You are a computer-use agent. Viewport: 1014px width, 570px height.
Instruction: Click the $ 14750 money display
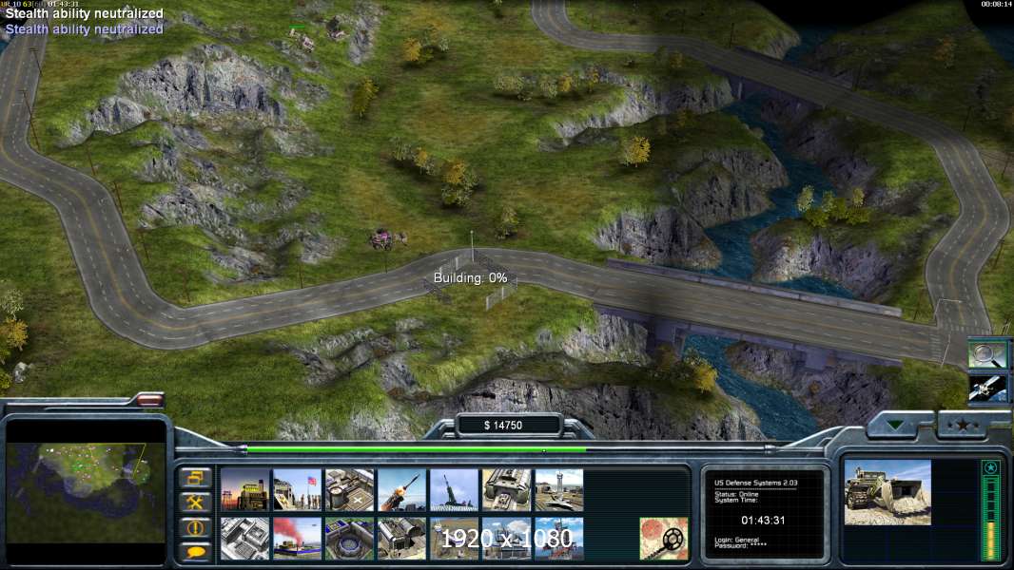(503, 425)
